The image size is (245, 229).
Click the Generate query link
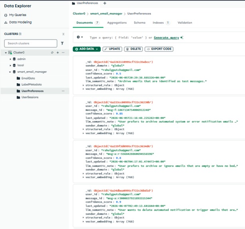pyautogui.click(x=166, y=38)
